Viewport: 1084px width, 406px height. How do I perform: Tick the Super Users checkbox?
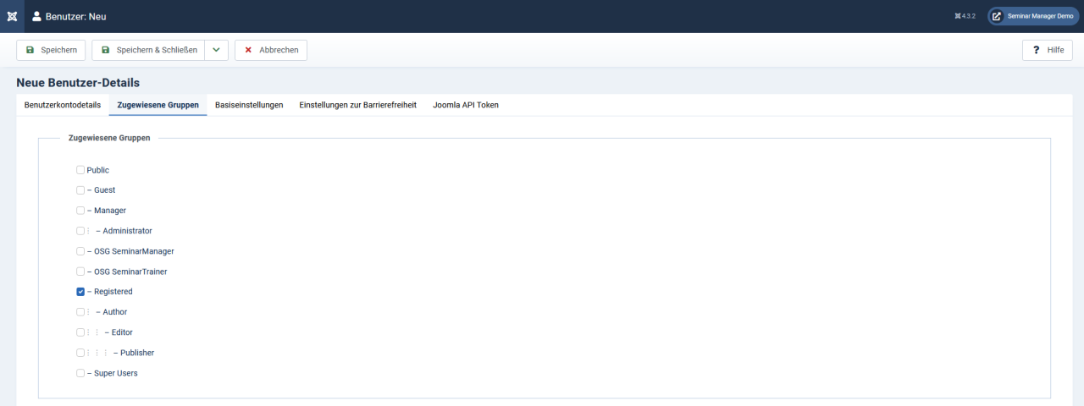(80, 373)
